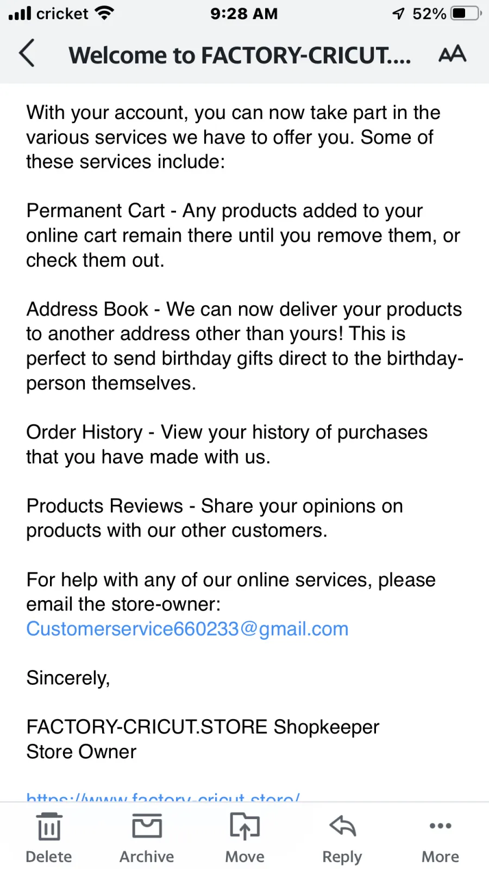Image resolution: width=489 pixels, height=869 pixels.
Task: Tap the cellular signal bars
Action: (20, 13)
